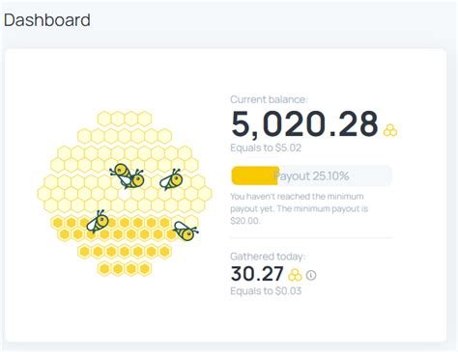The image size is (458, 352).
Task: Click the honeycomb hive illustration center
Action: click(x=125, y=194)
